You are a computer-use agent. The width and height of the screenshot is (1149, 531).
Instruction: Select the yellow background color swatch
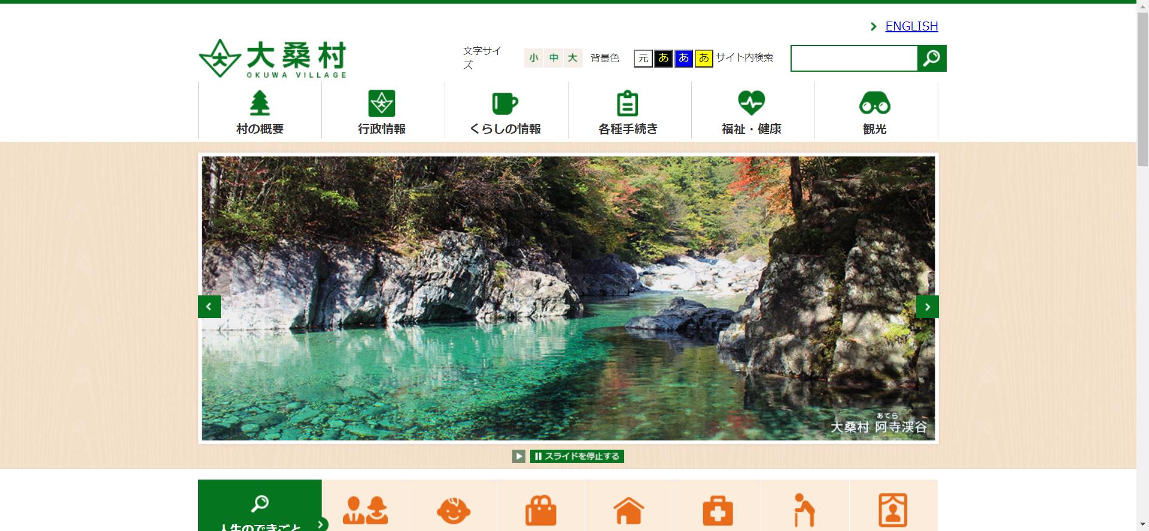(x=704, y=58)
